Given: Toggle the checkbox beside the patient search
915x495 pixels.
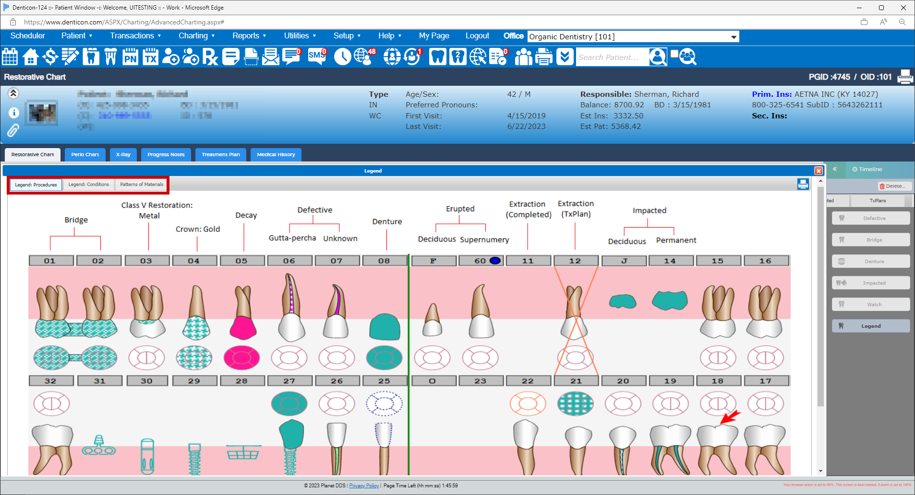Looking at the screenshot, I should pyautogui.click(x=674, y=53).
